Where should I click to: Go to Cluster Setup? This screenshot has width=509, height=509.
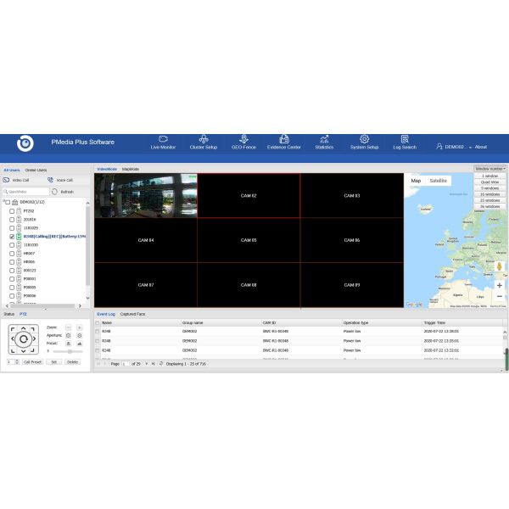[204, 143]
